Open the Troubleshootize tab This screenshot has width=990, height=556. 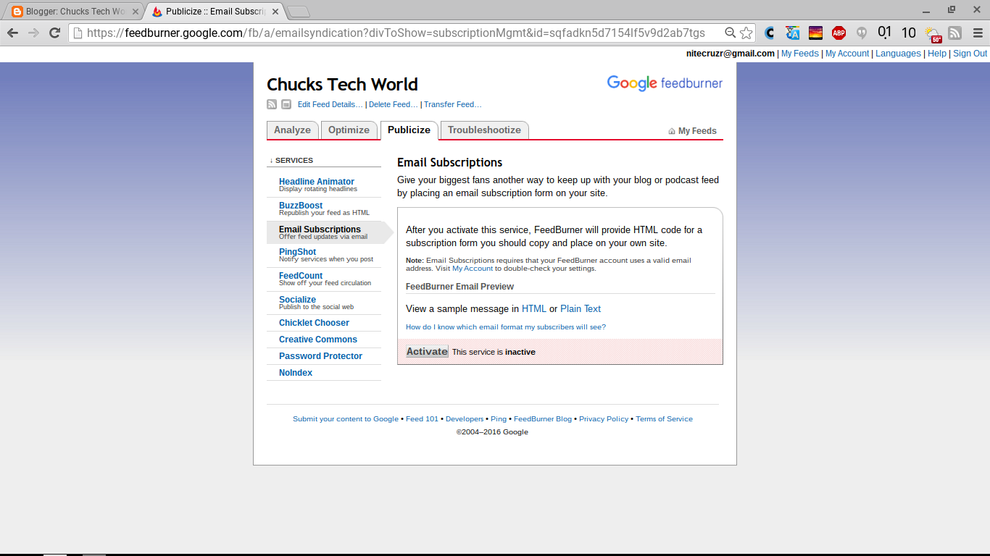coord(484,130)
